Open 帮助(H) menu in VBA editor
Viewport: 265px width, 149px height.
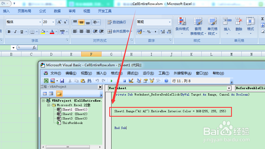click(x=218, y=73)
